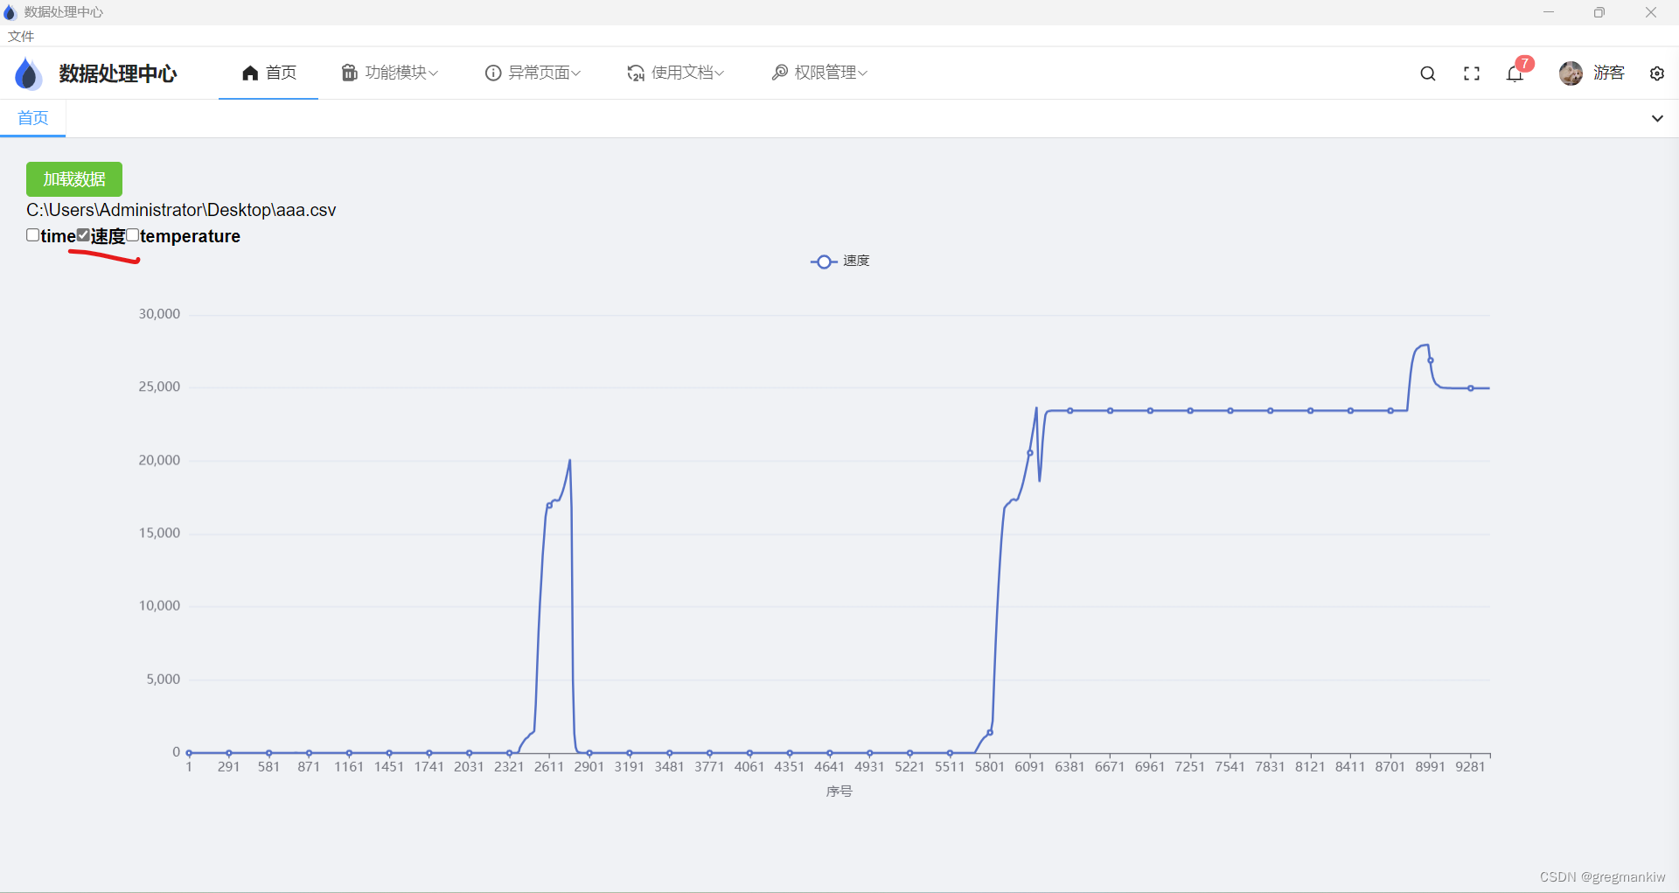The height and width of the screenshot is (893, 1679).
Task: Click chart data point at index 2901
Action: 589,753
